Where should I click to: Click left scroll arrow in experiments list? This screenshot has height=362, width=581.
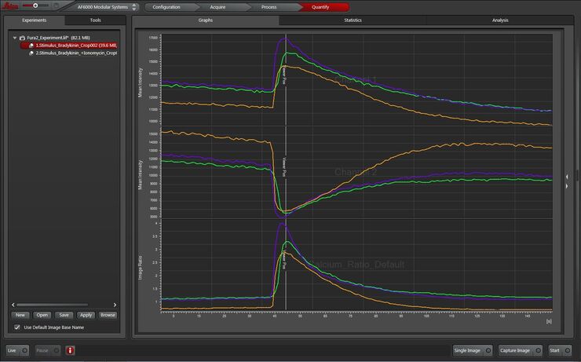tap(13, 305)
